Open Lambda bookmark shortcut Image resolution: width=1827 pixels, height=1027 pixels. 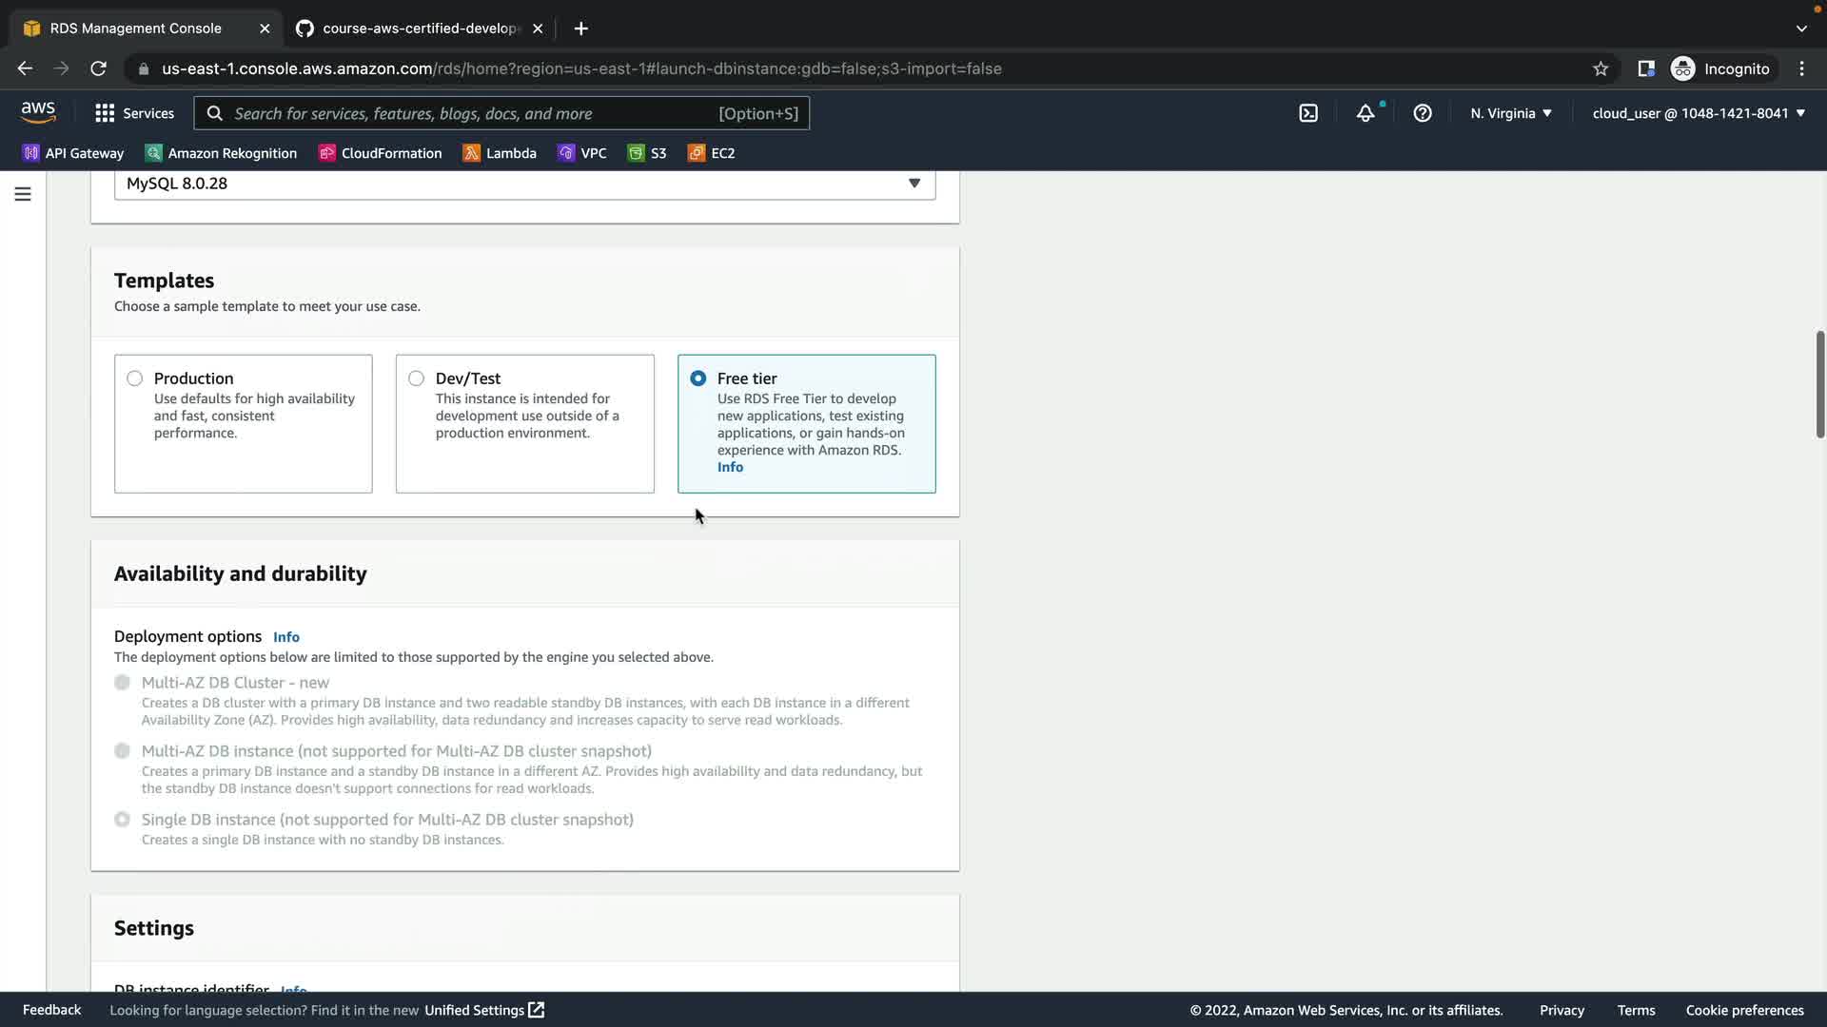[500, 153]
